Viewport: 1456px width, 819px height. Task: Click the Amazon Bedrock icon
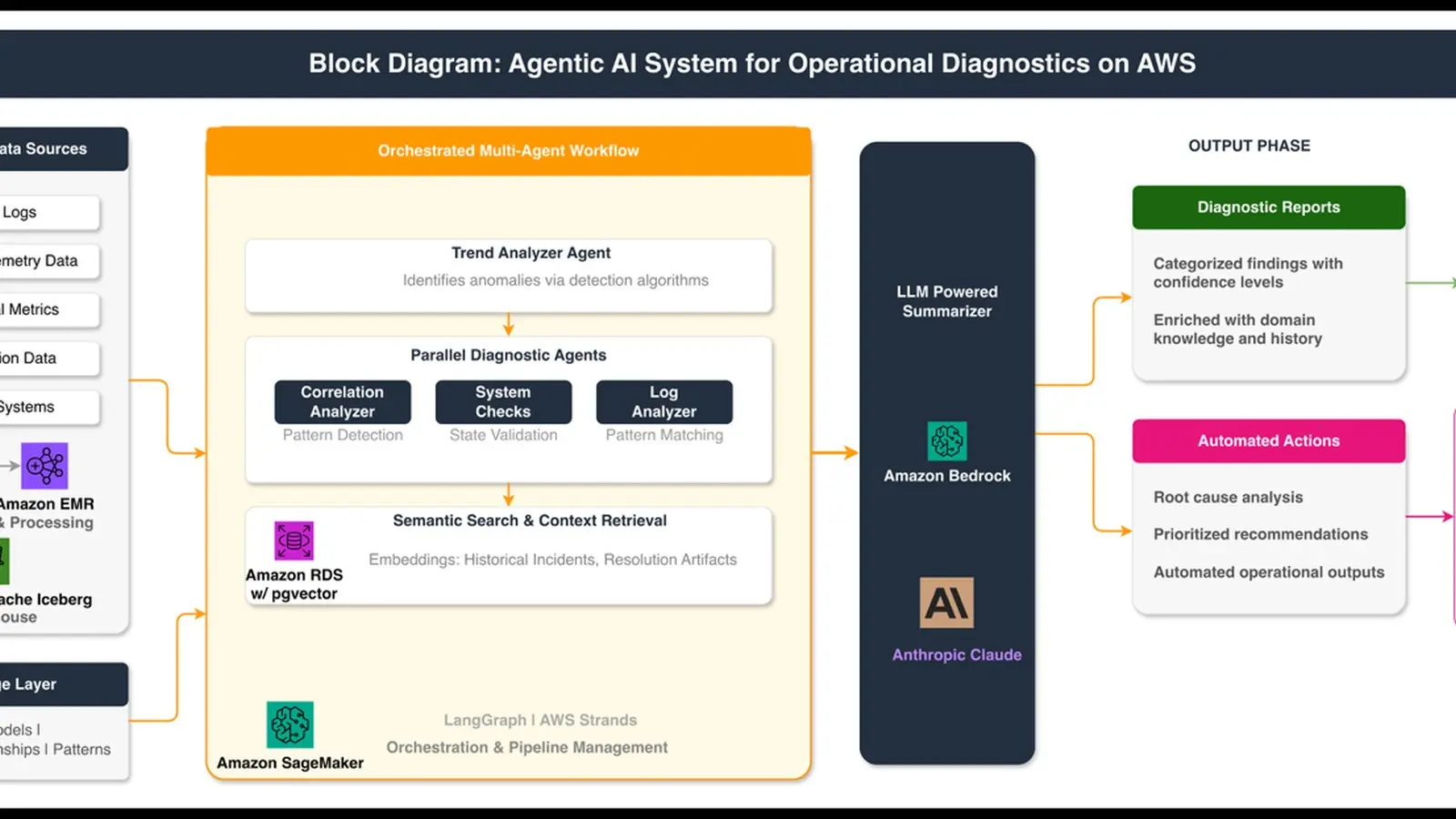coord(947,441)
